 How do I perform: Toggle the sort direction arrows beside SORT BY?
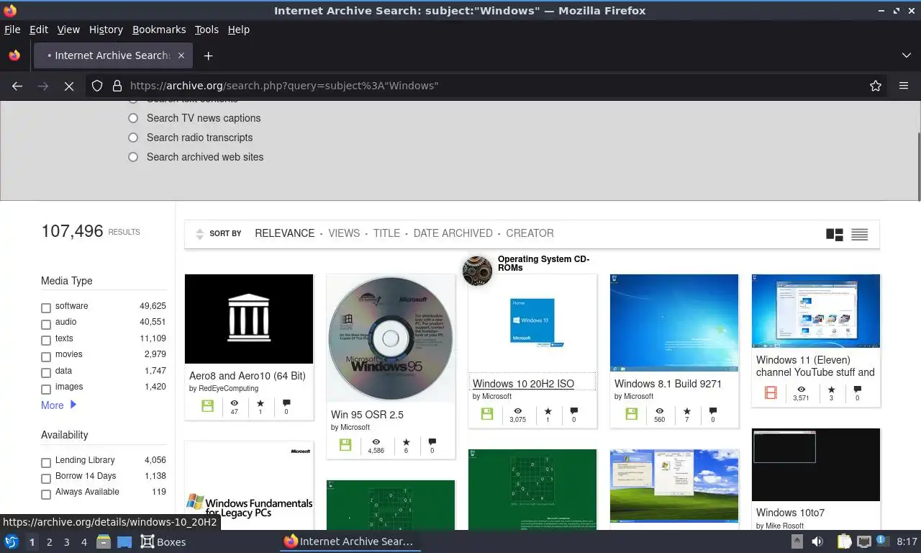[199, 234]
